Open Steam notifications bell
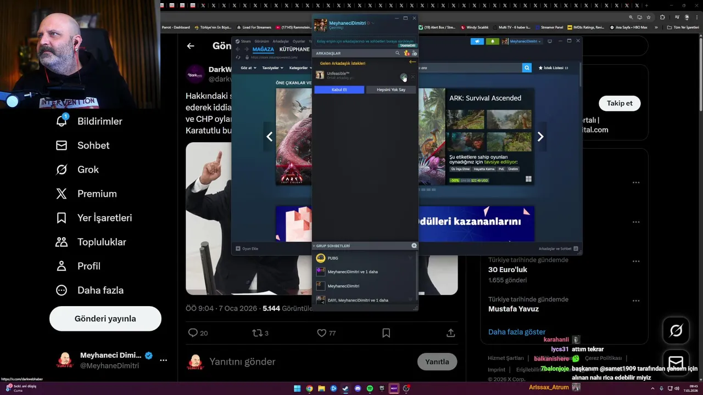 pyautogui.click(x=492, y=41)
